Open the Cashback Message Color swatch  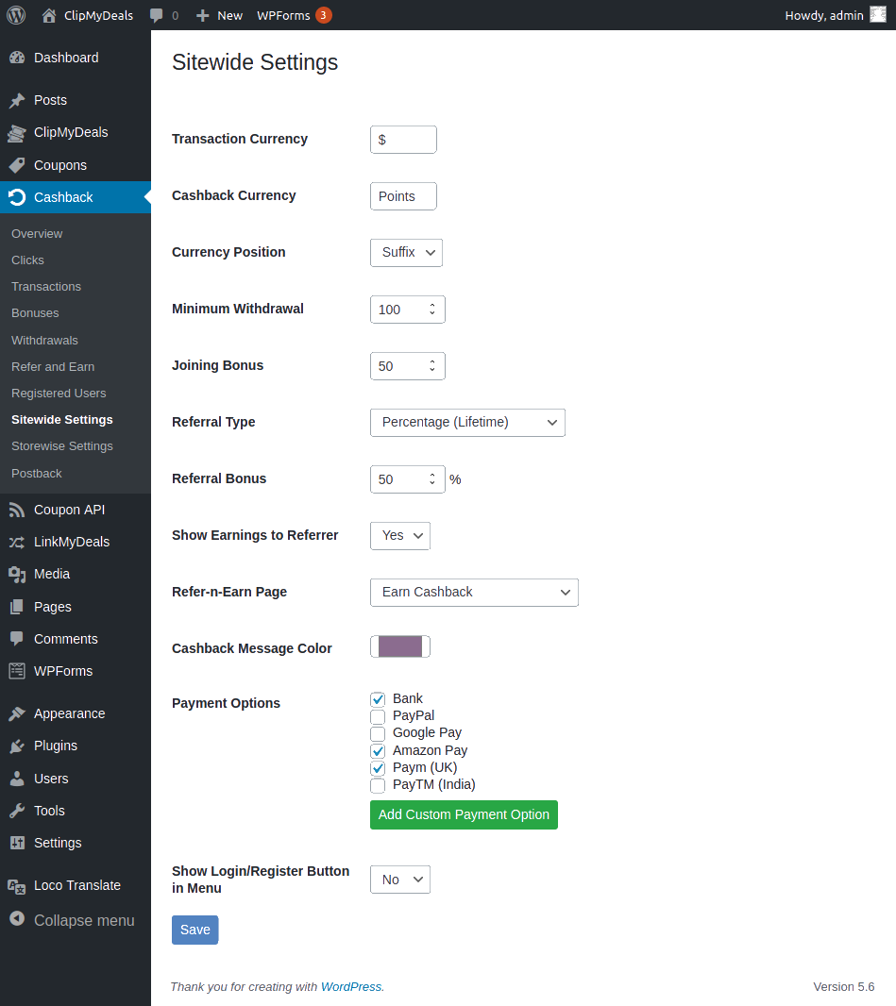(x=400, y=646)
